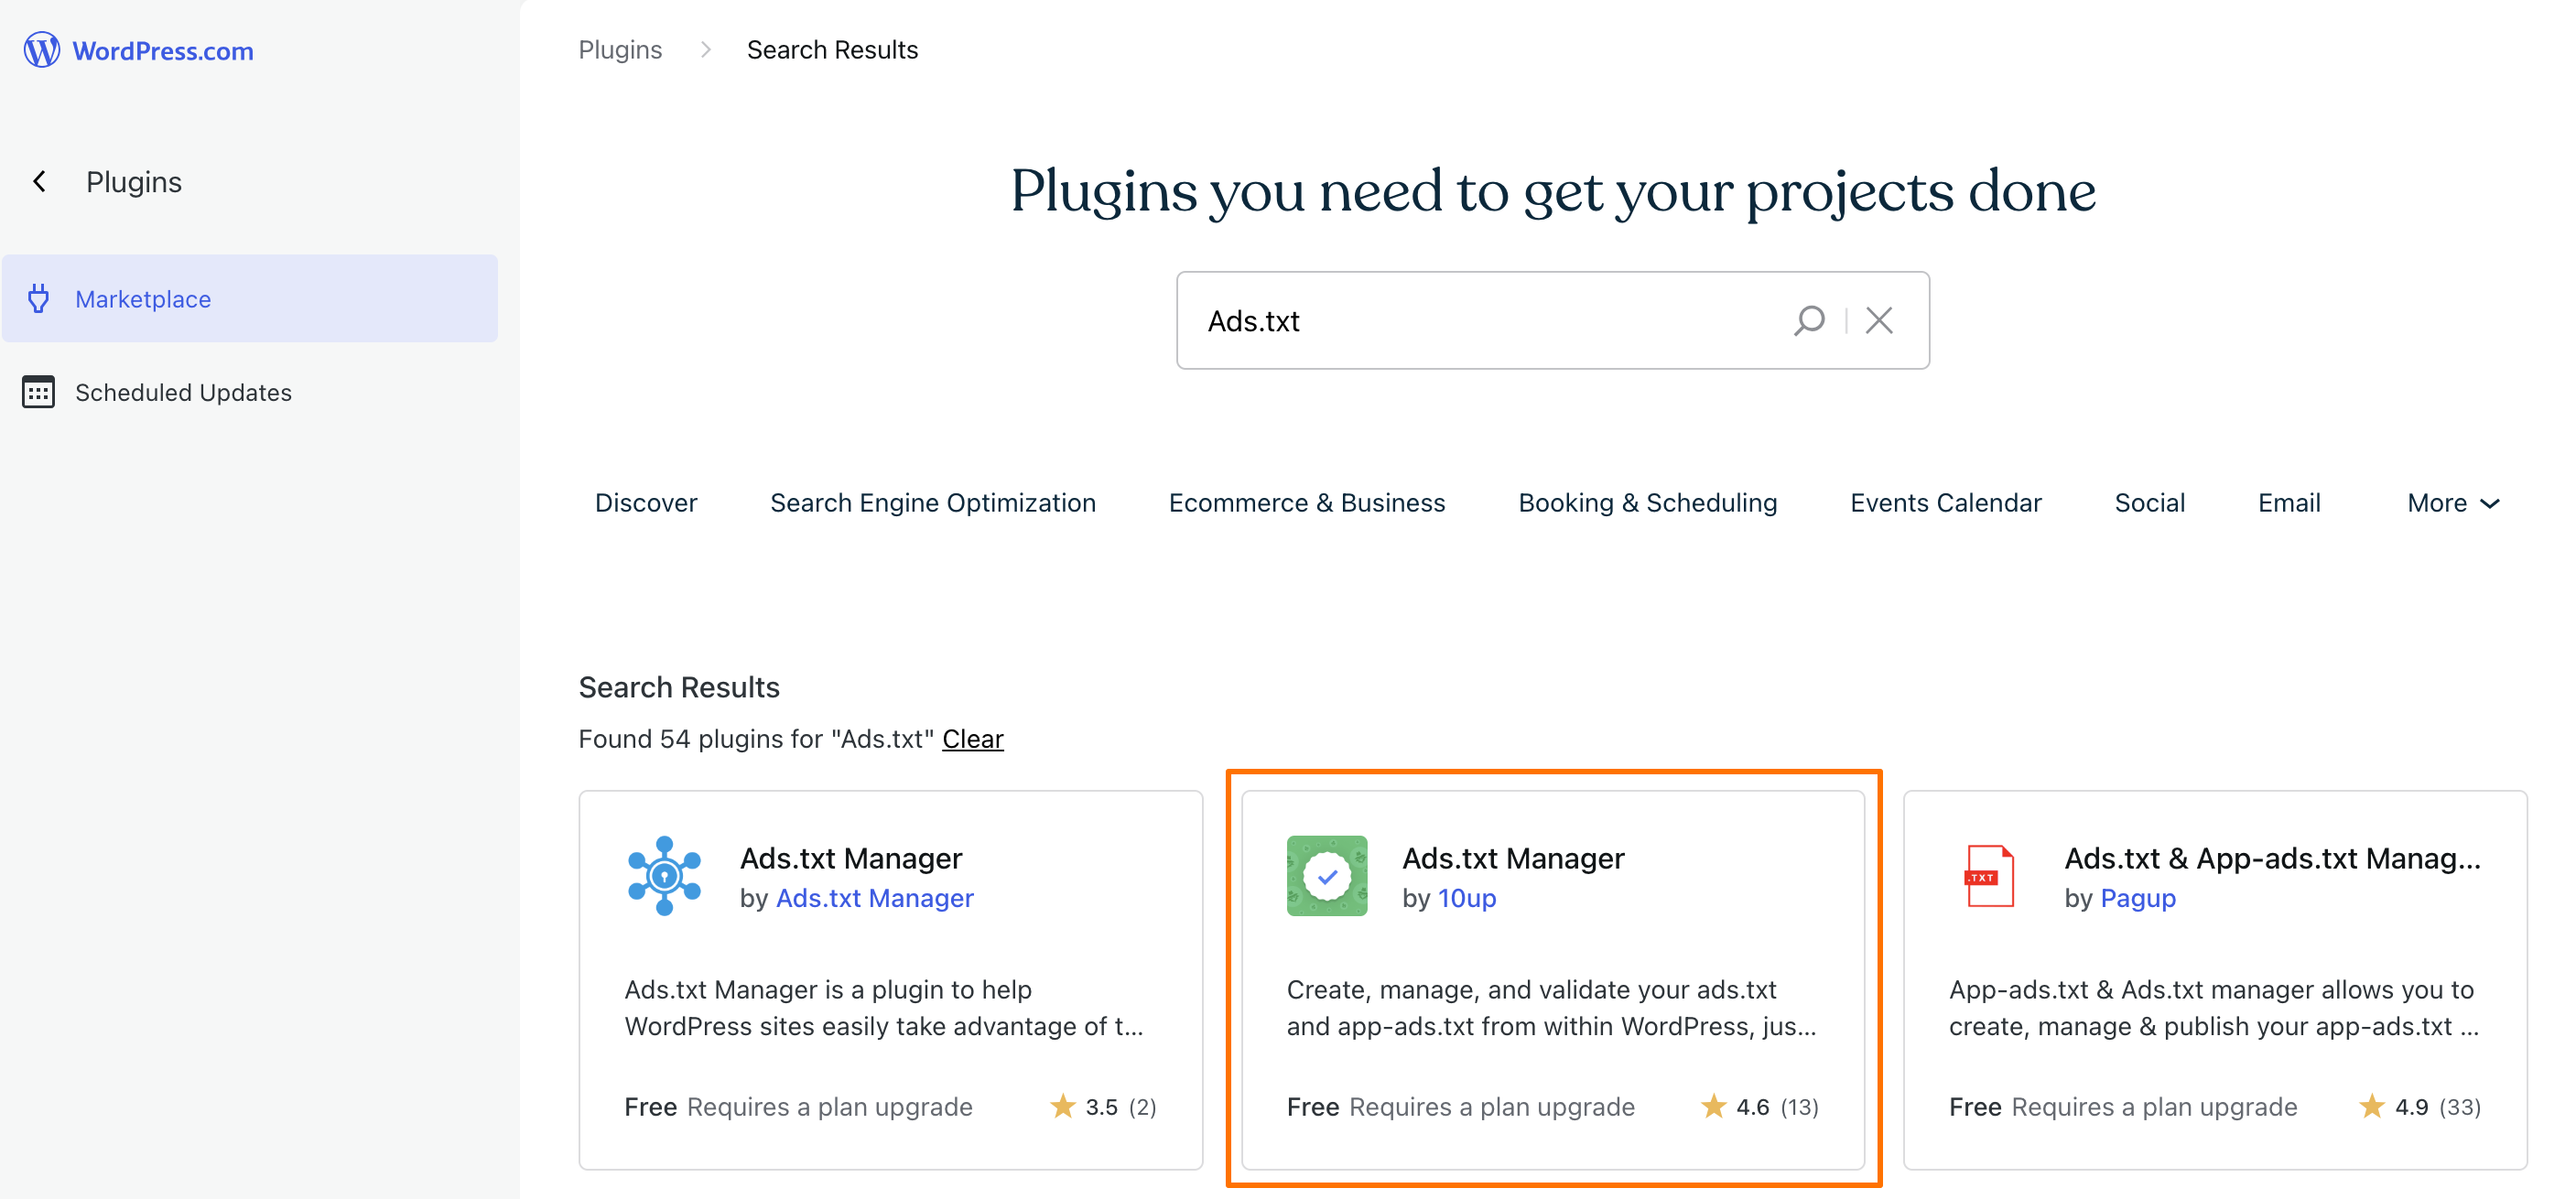The height and width of the screenshot is (1199, 2576).
Task: Click the WordPress.com logo icon
Action: [41, 50]
